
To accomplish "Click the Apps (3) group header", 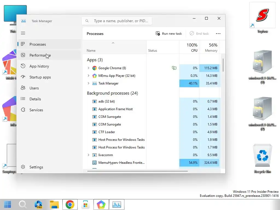I will coord(95,60).
